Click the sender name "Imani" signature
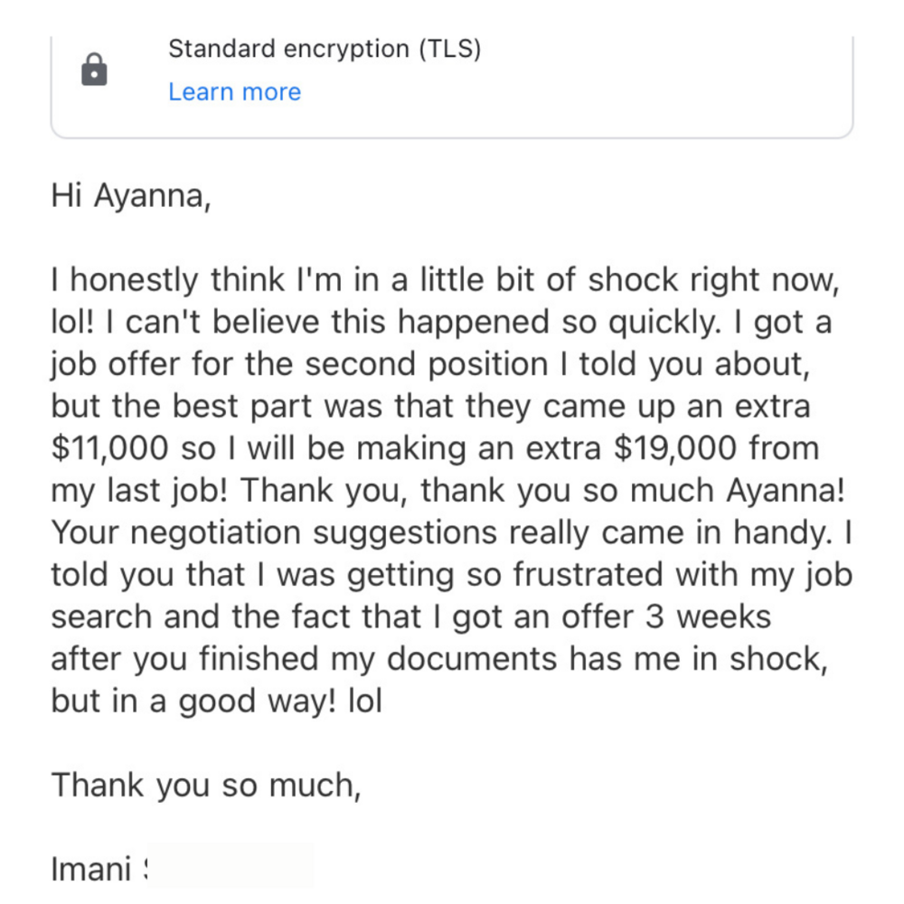This screenshot has width=904, height=904. coord(93,869)
